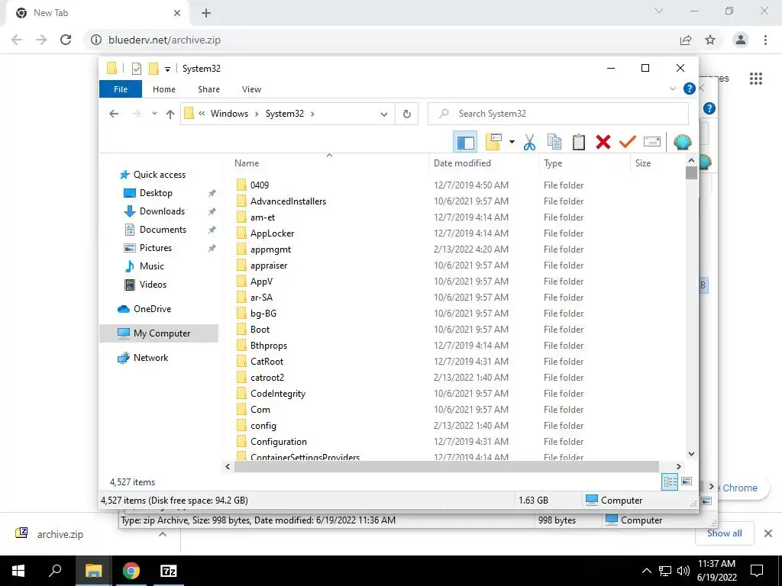Click the Boot folder icon

click(241, 330)
